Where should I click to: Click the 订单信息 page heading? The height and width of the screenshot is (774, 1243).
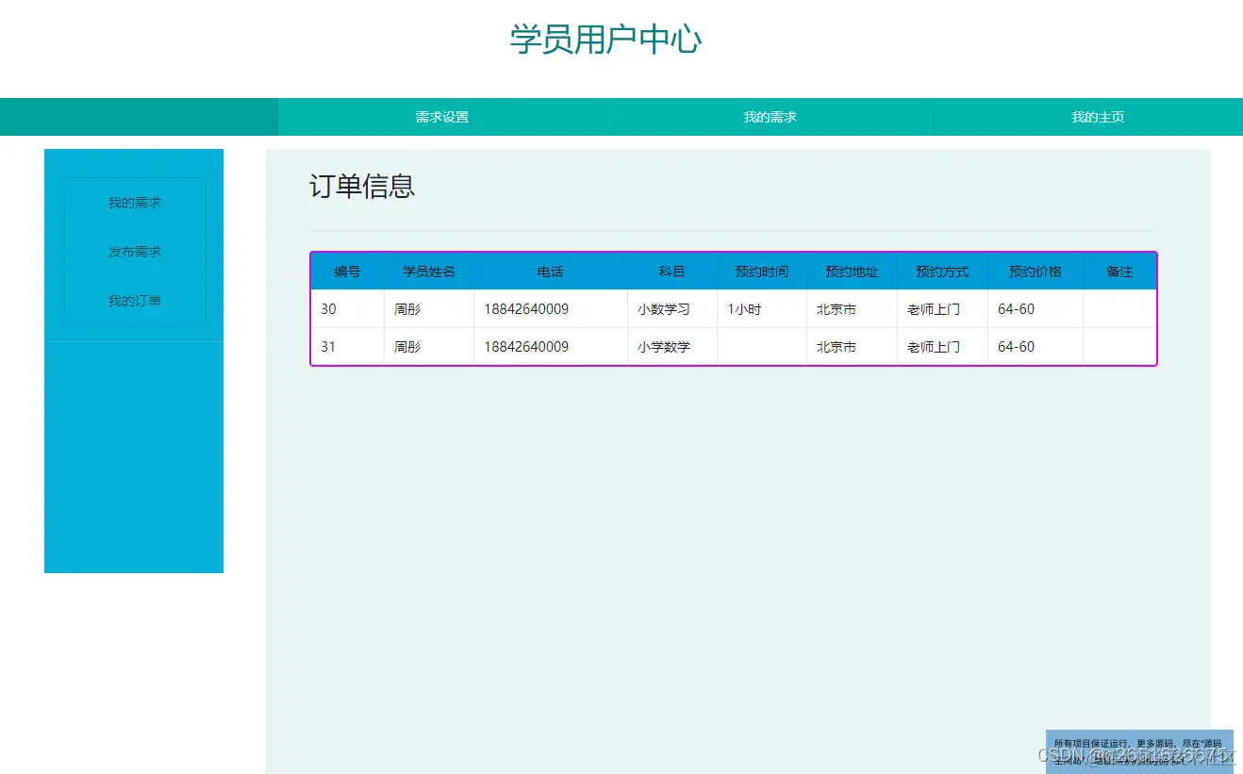coord(363,186)
